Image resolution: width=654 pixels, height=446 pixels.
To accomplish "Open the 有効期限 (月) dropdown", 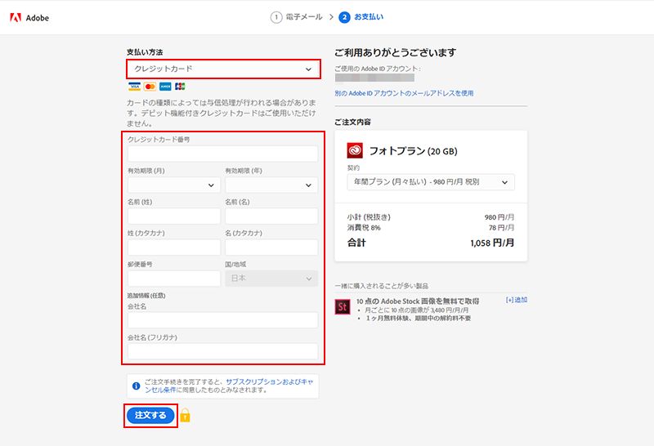I will [x=174, y=185].
